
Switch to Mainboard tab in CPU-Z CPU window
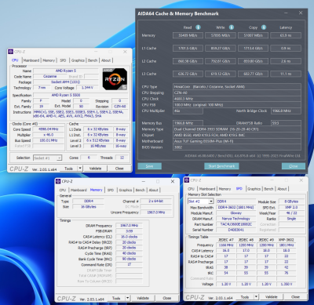(x=31, y=60)
